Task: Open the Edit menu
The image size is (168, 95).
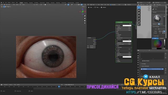Action: point(6,3)
